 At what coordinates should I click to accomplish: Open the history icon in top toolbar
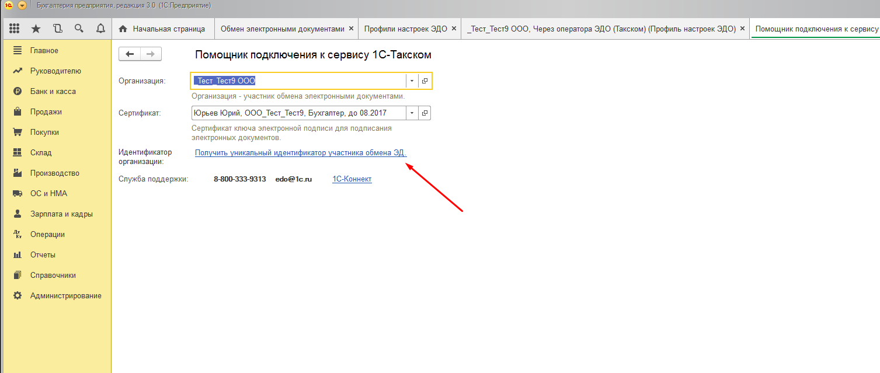57,29
